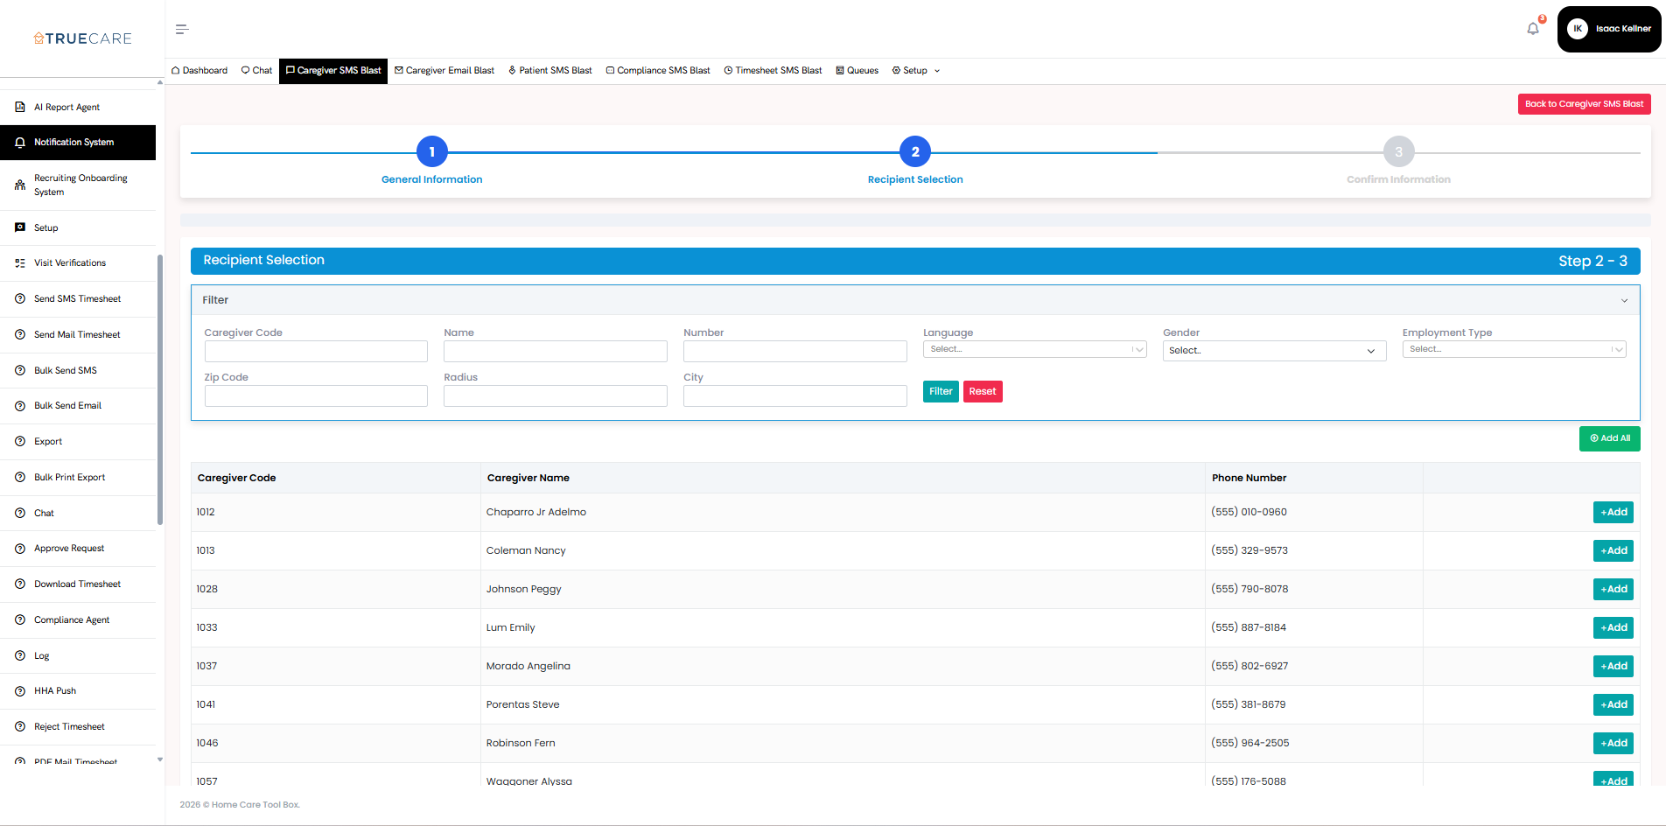1666x826 pixels.
Task: Click the TrueCare logo
Action: (x=83, y=38)
